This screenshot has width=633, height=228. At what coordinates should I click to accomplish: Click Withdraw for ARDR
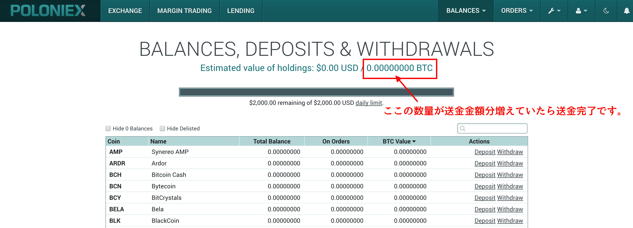[510, 163]
